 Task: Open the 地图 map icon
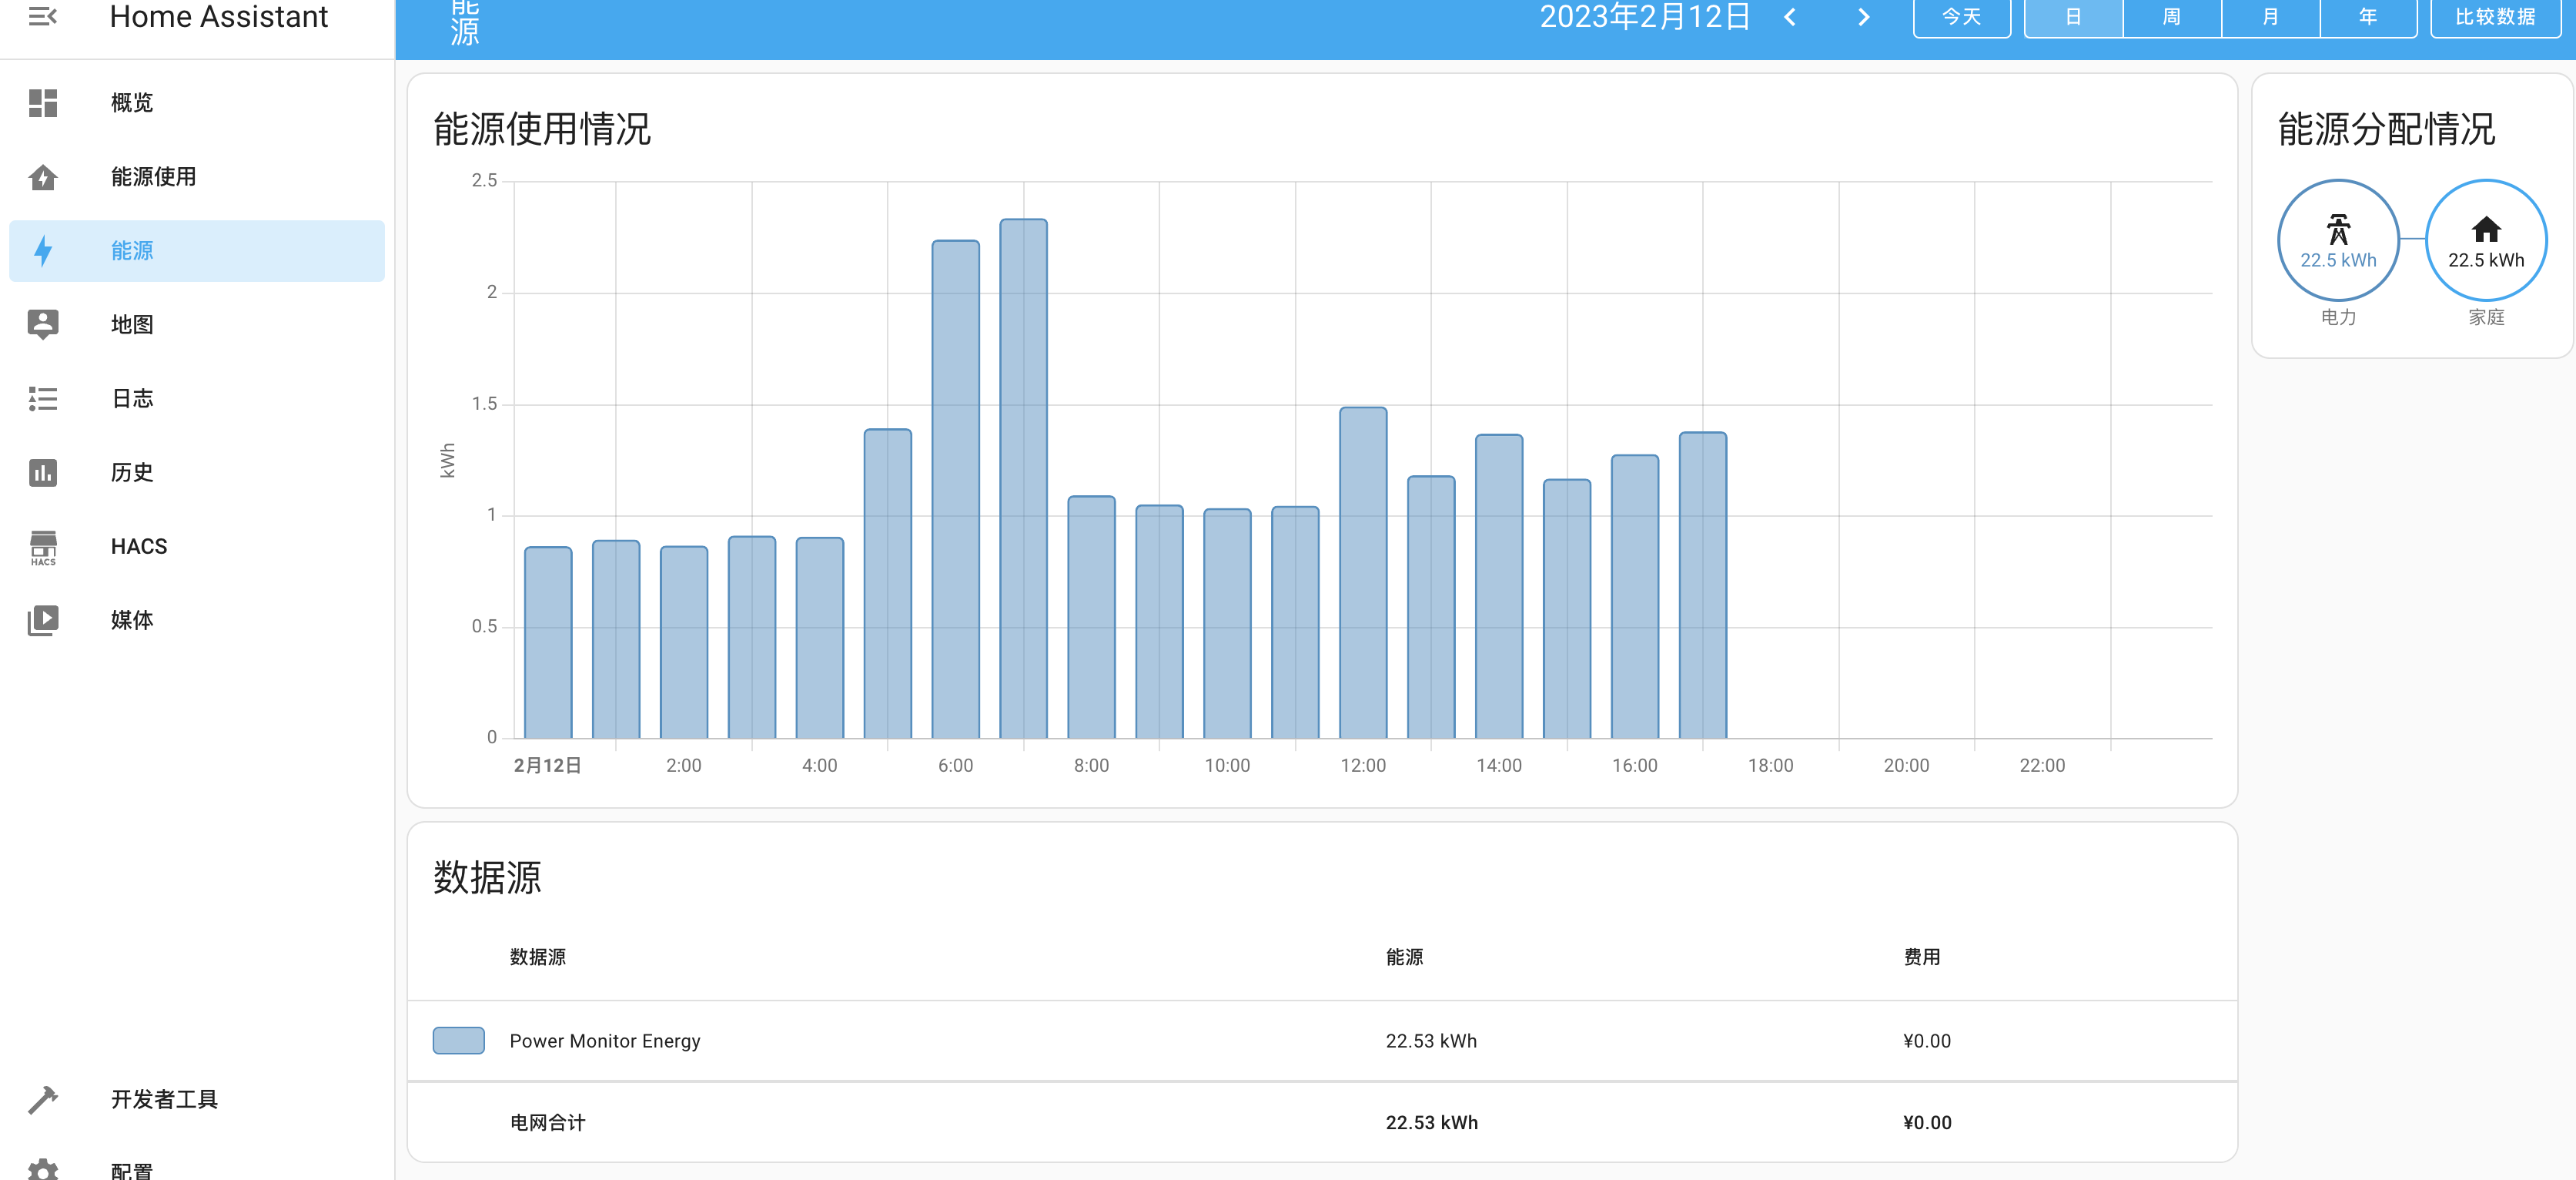point(43,324)
